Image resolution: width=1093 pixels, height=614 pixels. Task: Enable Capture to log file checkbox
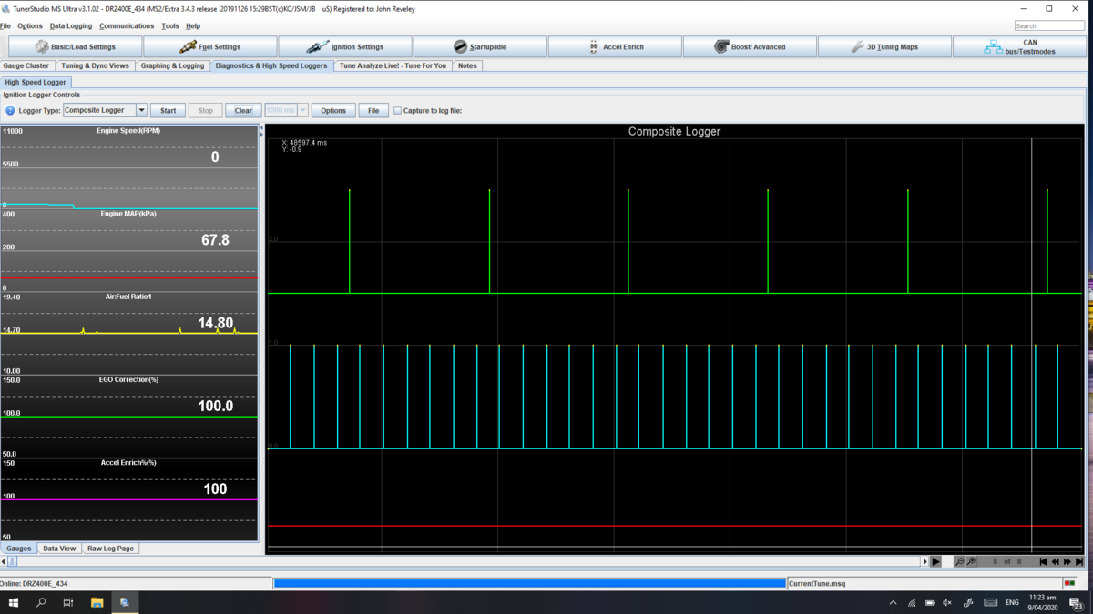397,111
